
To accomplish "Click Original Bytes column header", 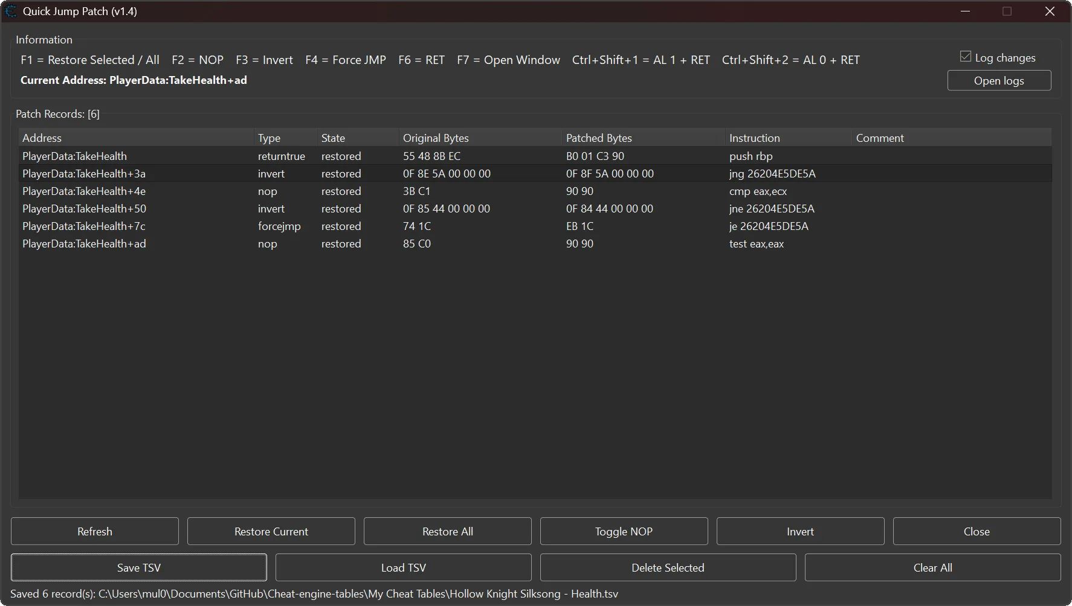I will coord(480,138).
